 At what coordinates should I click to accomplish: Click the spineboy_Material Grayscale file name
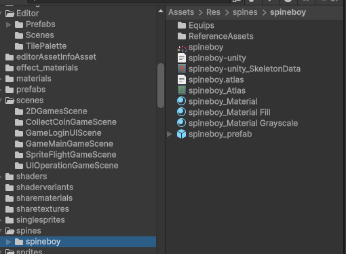244,123
